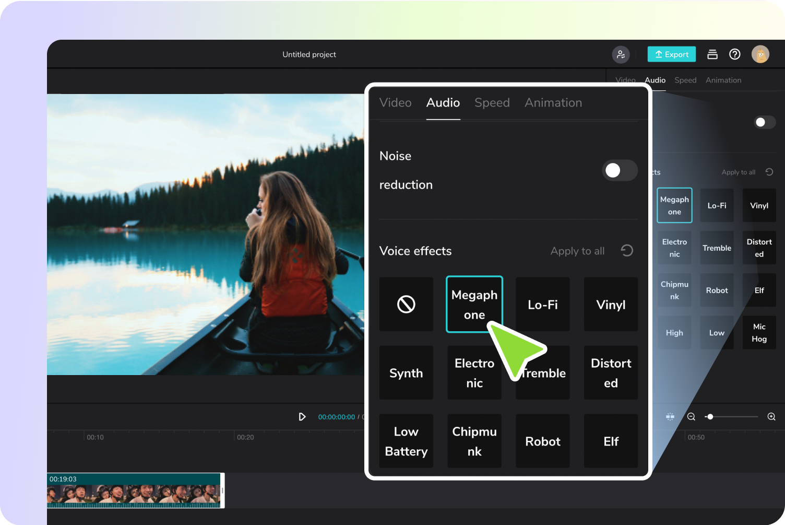Switch to Animation tab in enlarged panel
The height and width of the screenshot is (525, 785).
[x=553, y=103]
